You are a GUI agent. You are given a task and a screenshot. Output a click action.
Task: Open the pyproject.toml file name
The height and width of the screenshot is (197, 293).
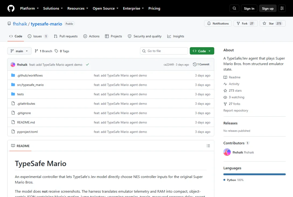click(x=27, y=132)
